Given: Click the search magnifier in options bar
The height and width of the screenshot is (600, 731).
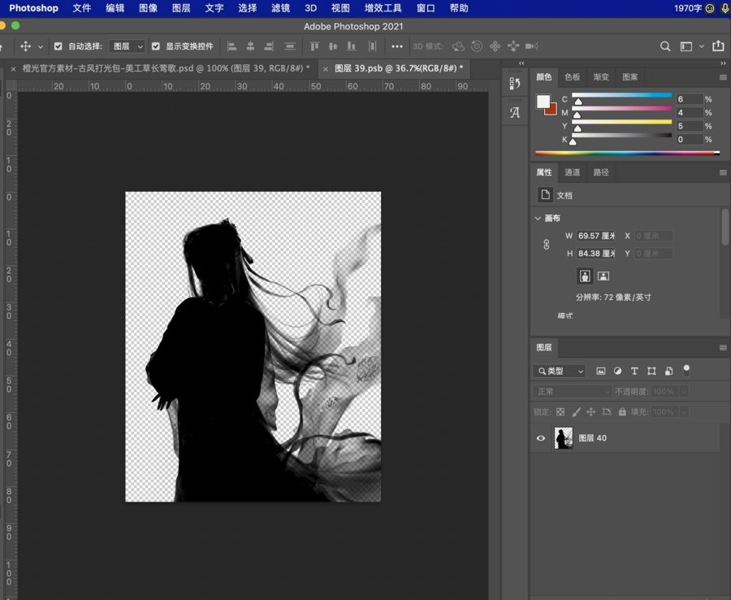Looking at the screenshot, I should tap(665, 47).
